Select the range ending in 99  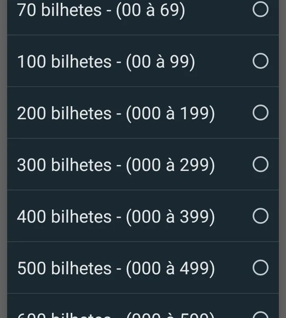pyautogui.click(x=160, y=62)
